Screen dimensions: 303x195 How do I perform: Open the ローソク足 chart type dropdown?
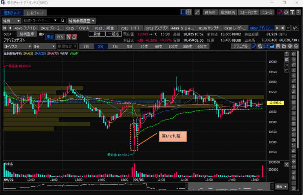coord(17,46)
